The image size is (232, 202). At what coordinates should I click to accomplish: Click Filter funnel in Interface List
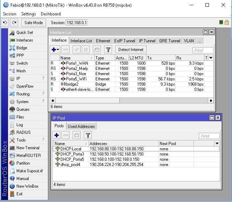click(x=108, y=50)
